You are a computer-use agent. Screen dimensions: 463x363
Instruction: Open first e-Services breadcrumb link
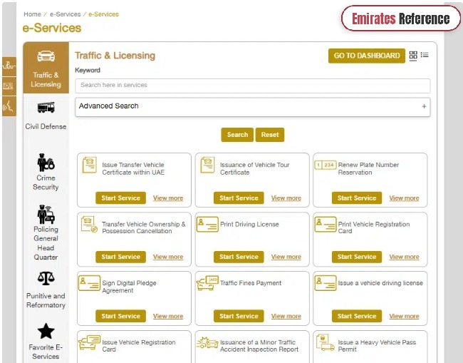66,14
